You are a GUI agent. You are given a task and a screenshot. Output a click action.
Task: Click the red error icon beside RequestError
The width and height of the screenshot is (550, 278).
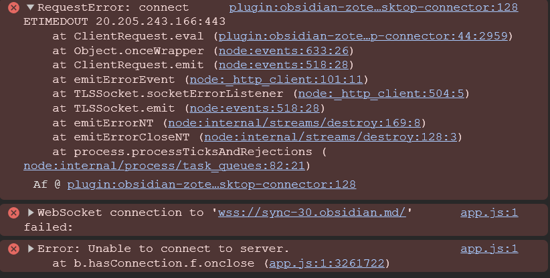point(13,8)
